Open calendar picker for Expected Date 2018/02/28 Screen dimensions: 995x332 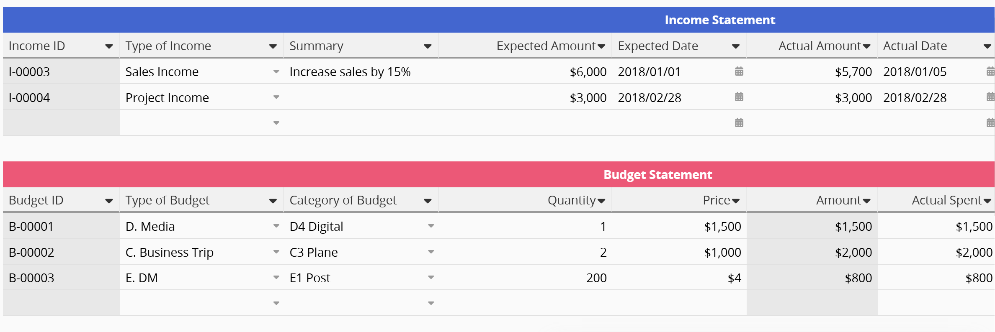[x=739, y=97]
